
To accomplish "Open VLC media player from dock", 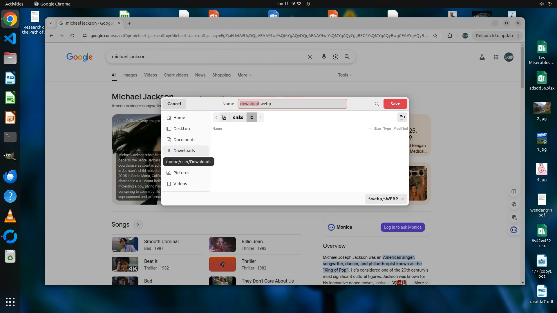I will (10, 216).
